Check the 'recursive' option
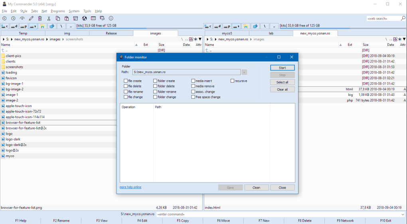 pos(232,81)
